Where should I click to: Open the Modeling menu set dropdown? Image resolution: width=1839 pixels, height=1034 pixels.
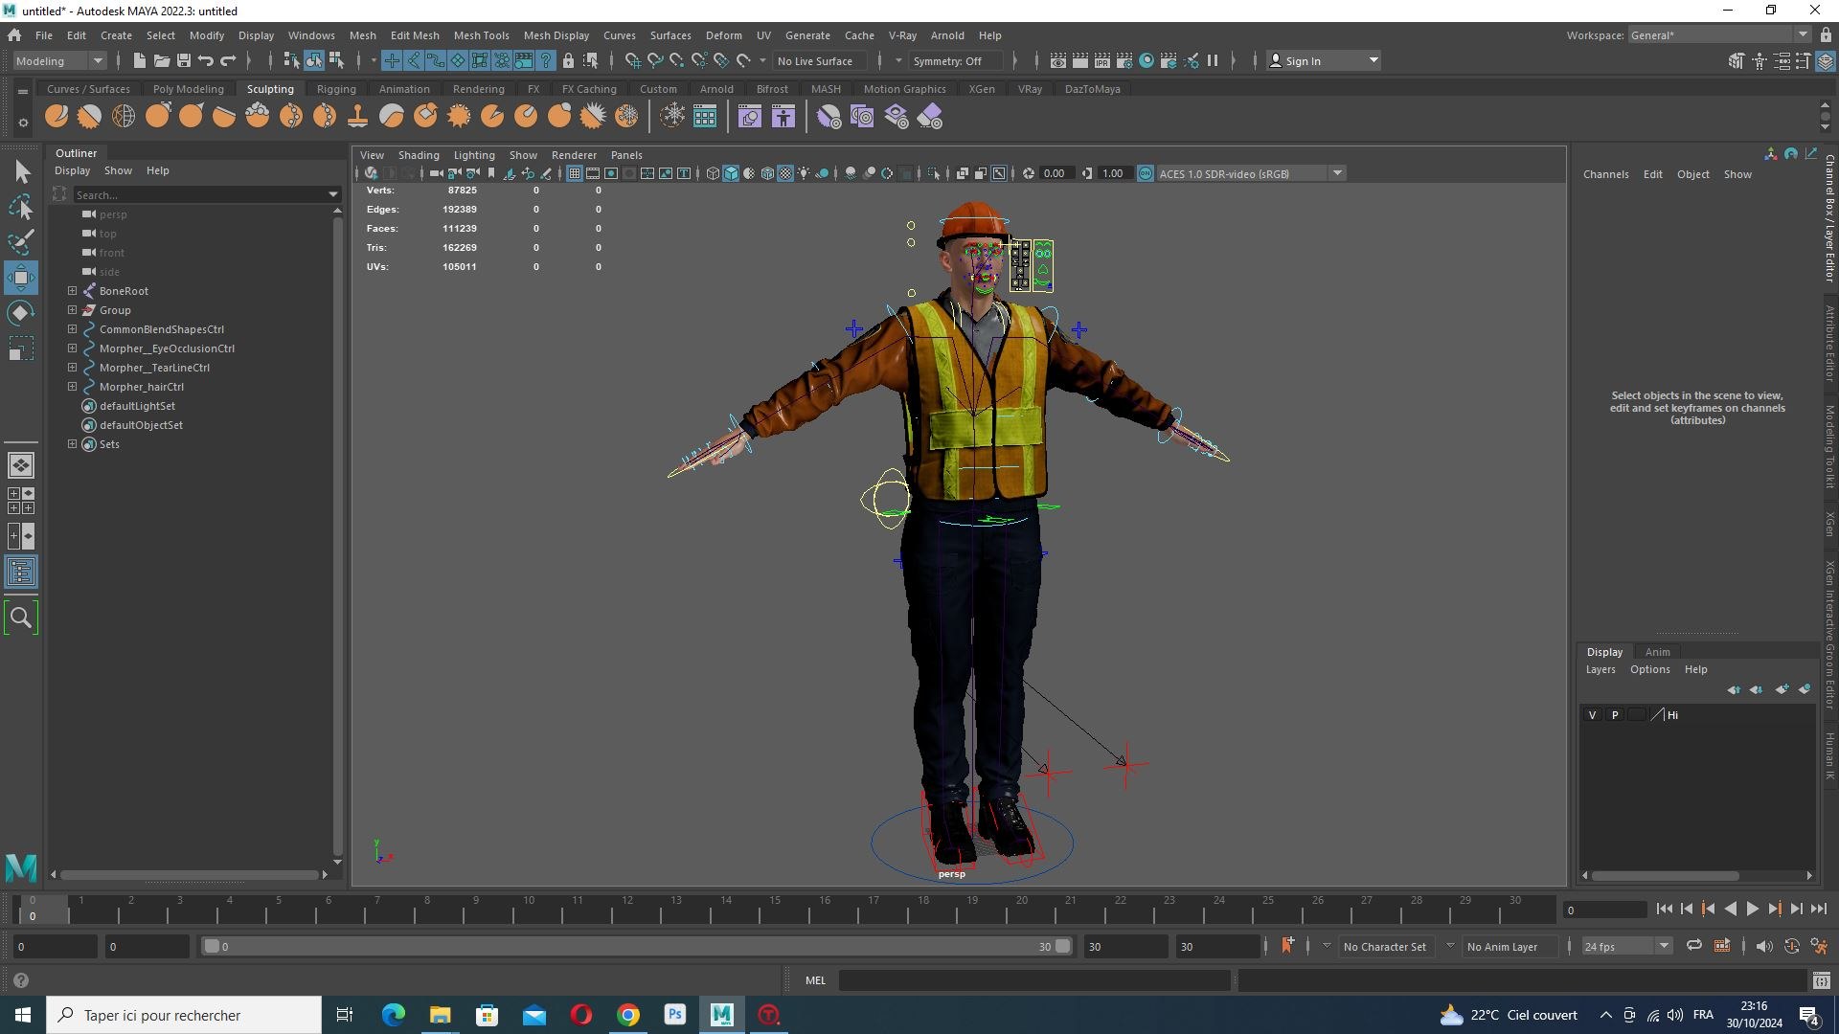click(x=59, y=60)
